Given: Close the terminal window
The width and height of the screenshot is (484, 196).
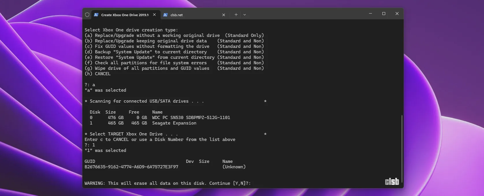Looking at the screenshot, I should [397, 14].
